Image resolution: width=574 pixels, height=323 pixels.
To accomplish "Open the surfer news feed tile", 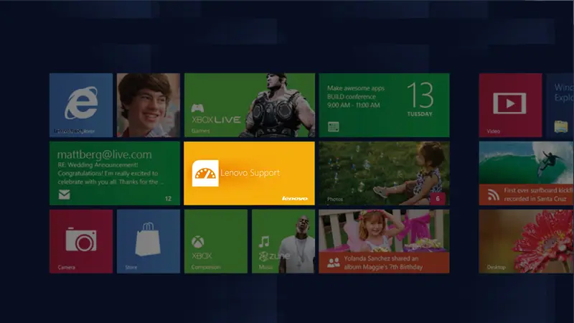I will click(527, 173).
